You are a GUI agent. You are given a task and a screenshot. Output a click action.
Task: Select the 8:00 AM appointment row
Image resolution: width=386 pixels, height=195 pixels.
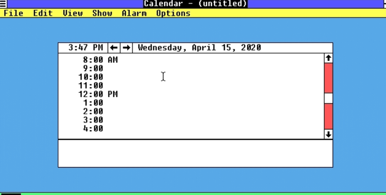point(191,60)
